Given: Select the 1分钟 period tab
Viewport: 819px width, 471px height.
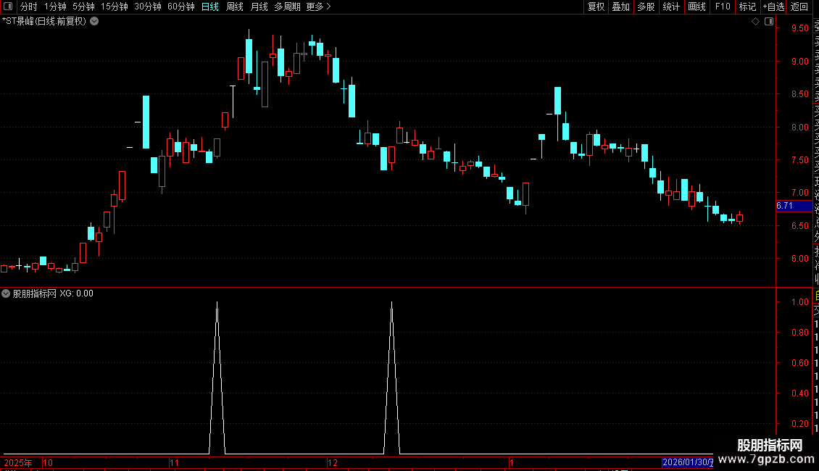Looking at the screenshot, I should (55, 7).
